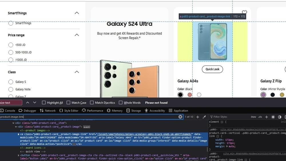Select the 500-1000 JD price range

coord(11,52)
